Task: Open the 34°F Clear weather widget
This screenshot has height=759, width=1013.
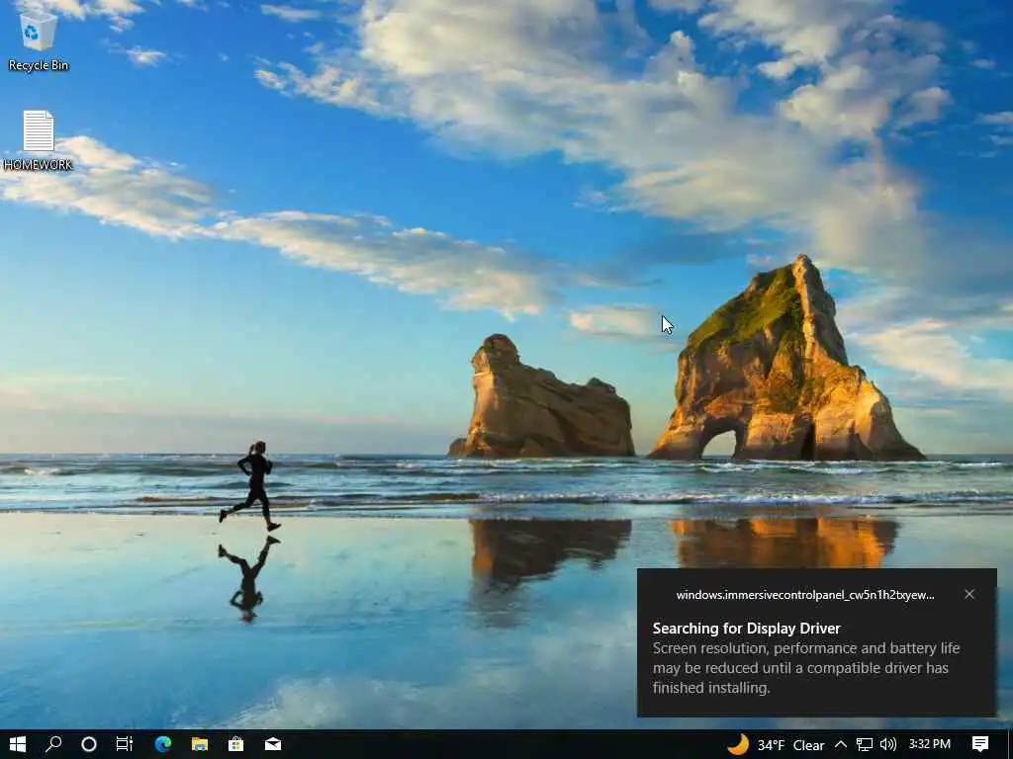Action: click(776, 745)
